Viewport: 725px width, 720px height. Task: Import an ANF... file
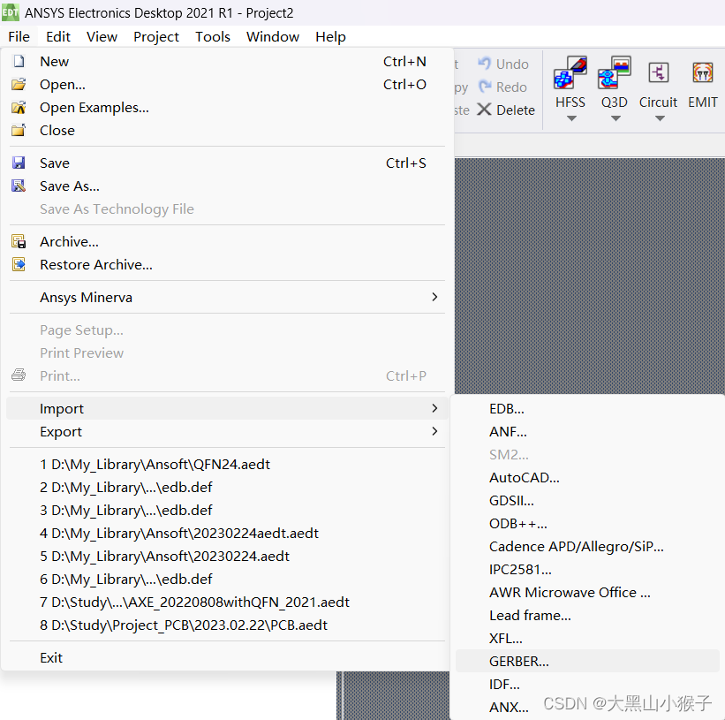(x=587, y=431)
